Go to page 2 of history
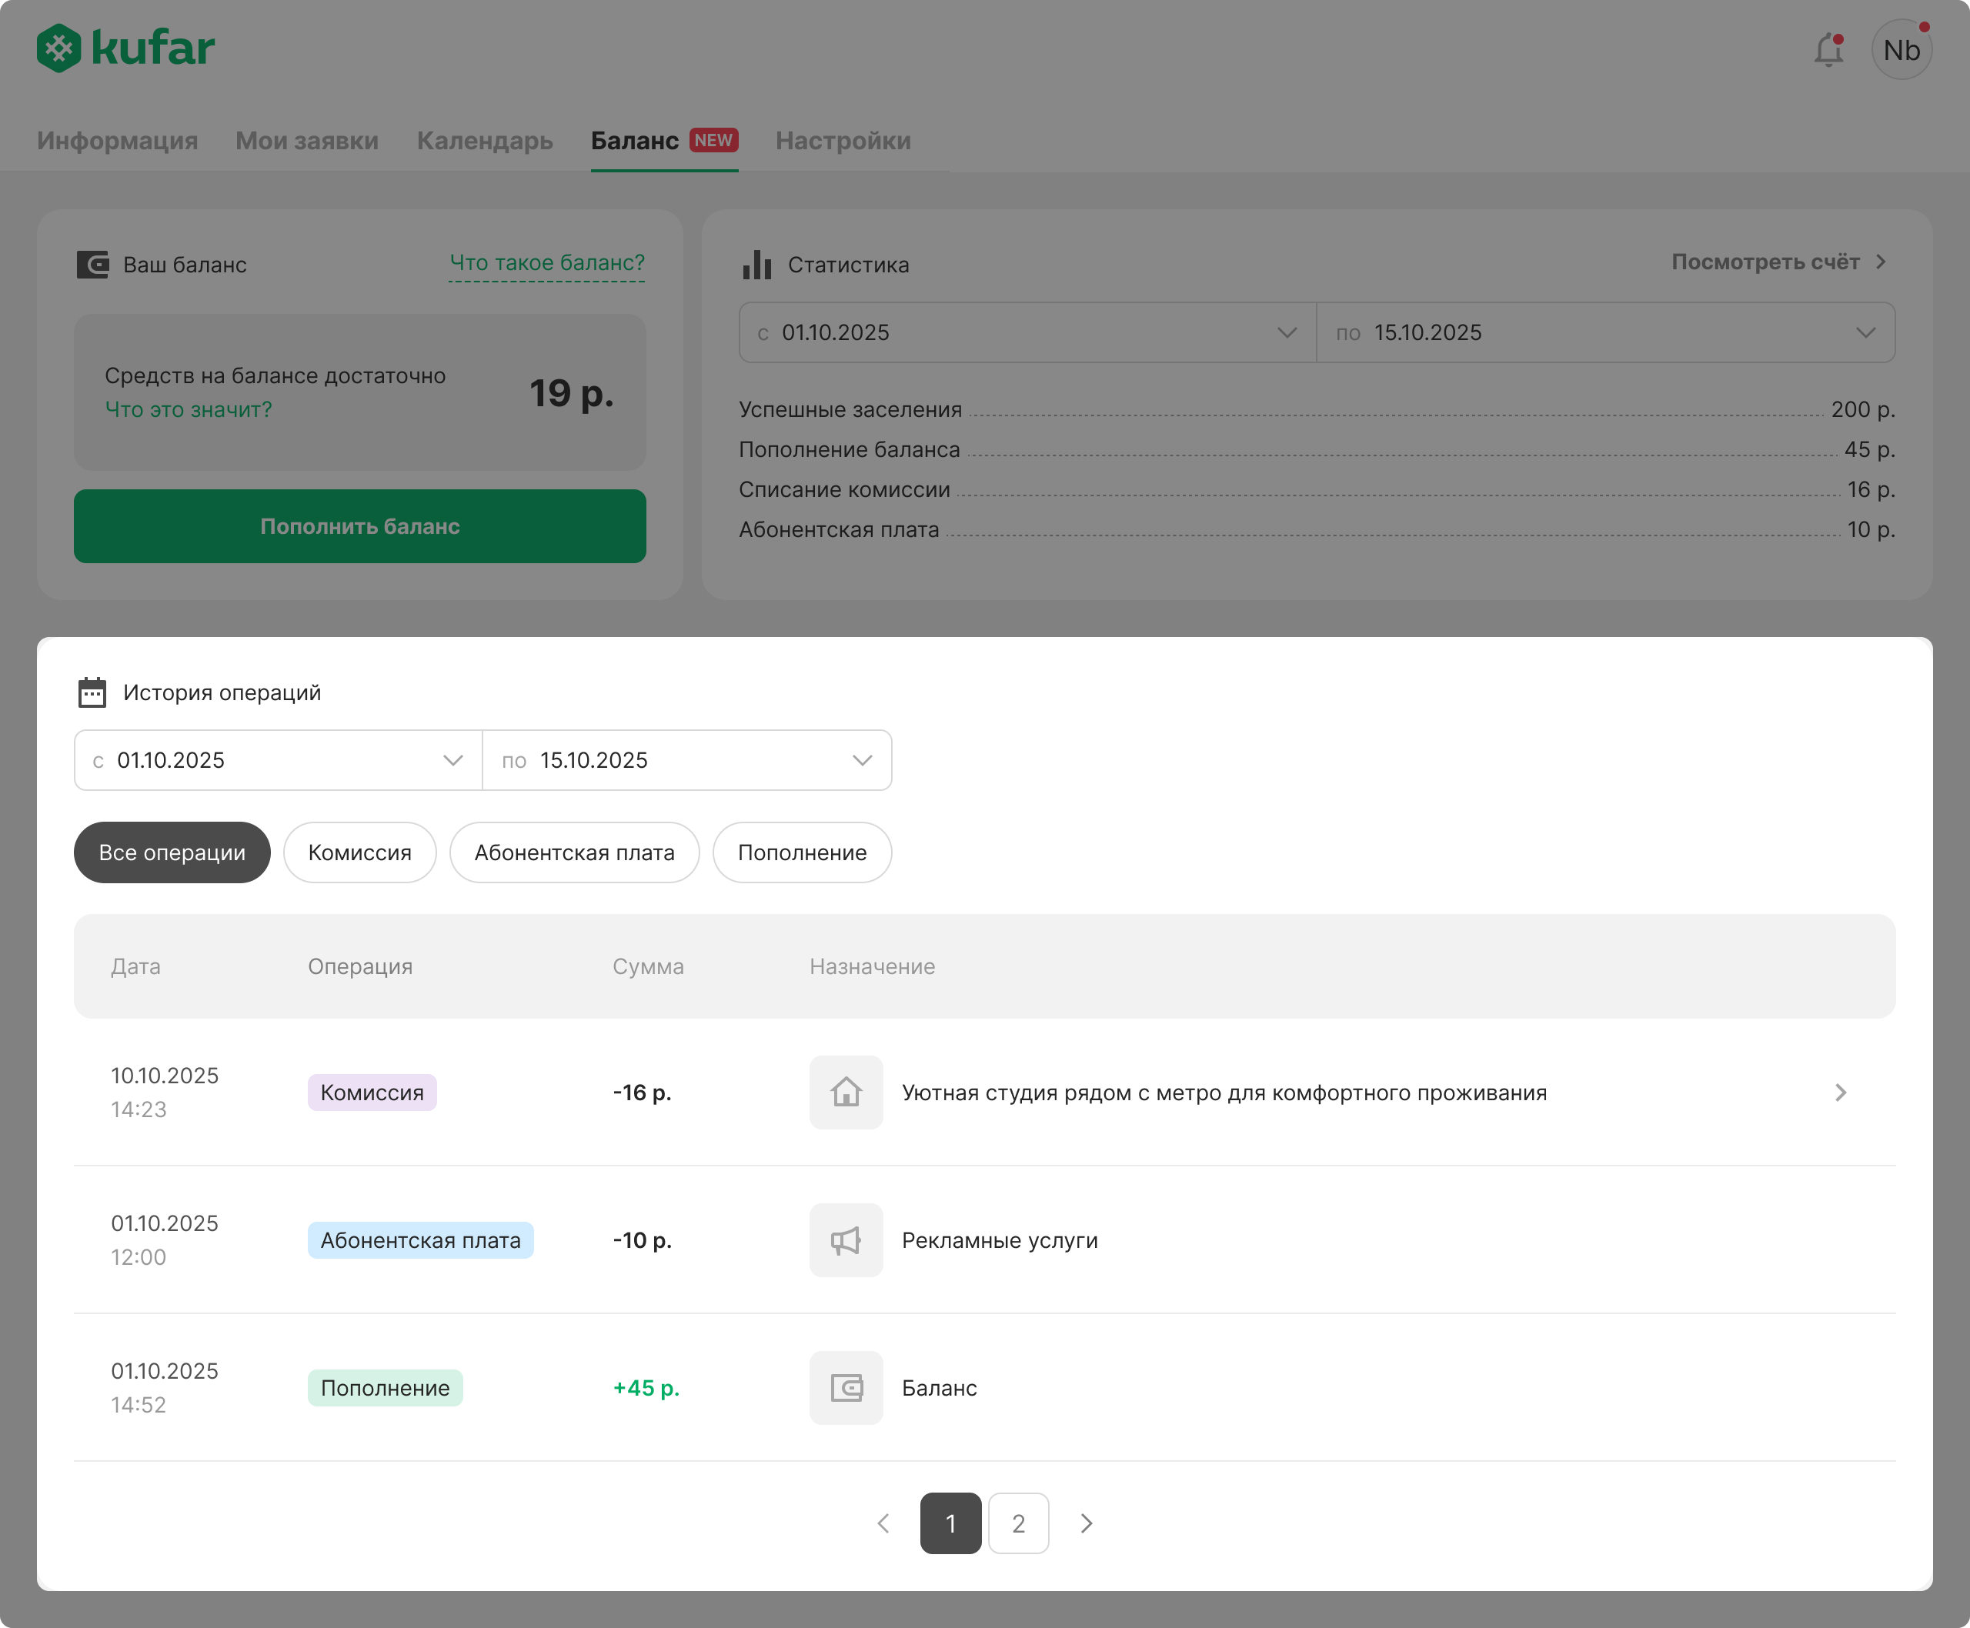 1018,1523
